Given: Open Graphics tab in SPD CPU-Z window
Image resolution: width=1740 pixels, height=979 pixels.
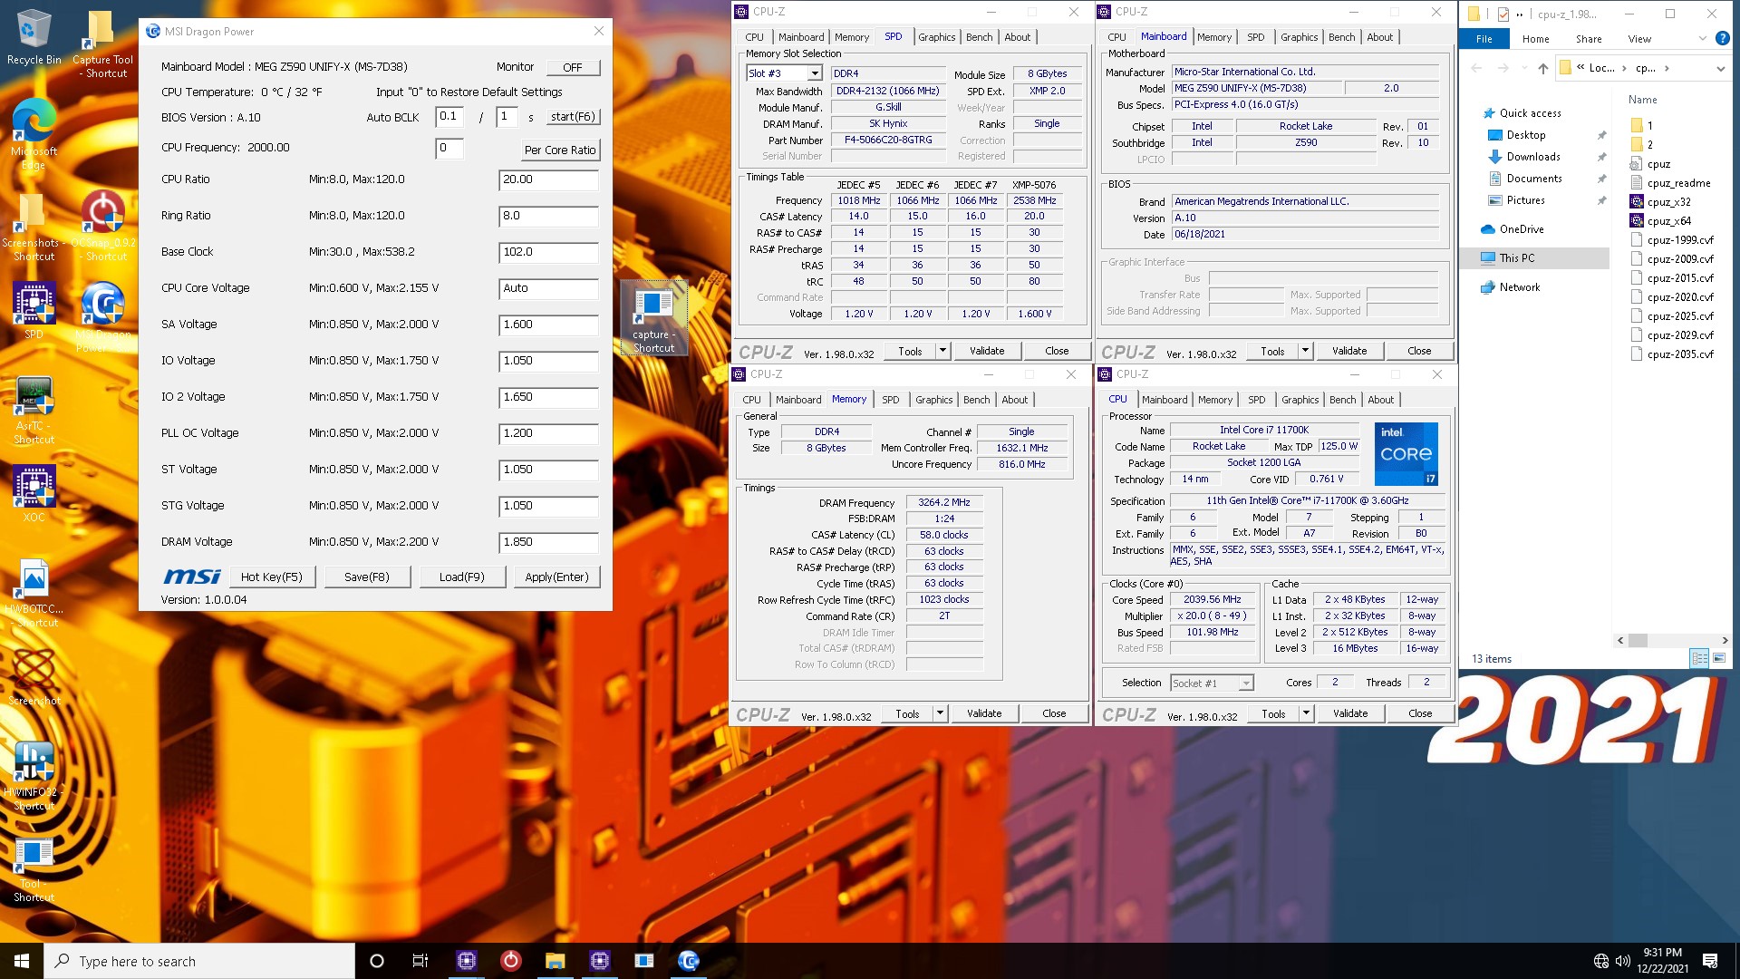Looking at the screenshot, I should click(x=936, y=37).
